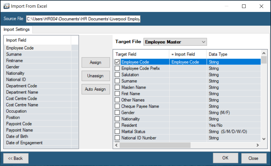Click the Close button at bottom

[x=254, y=158]
